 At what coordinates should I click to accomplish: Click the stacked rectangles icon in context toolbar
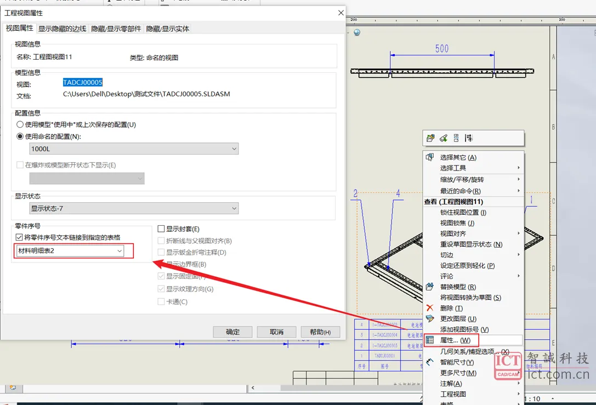pyautogui.click(x=456, y=138)
